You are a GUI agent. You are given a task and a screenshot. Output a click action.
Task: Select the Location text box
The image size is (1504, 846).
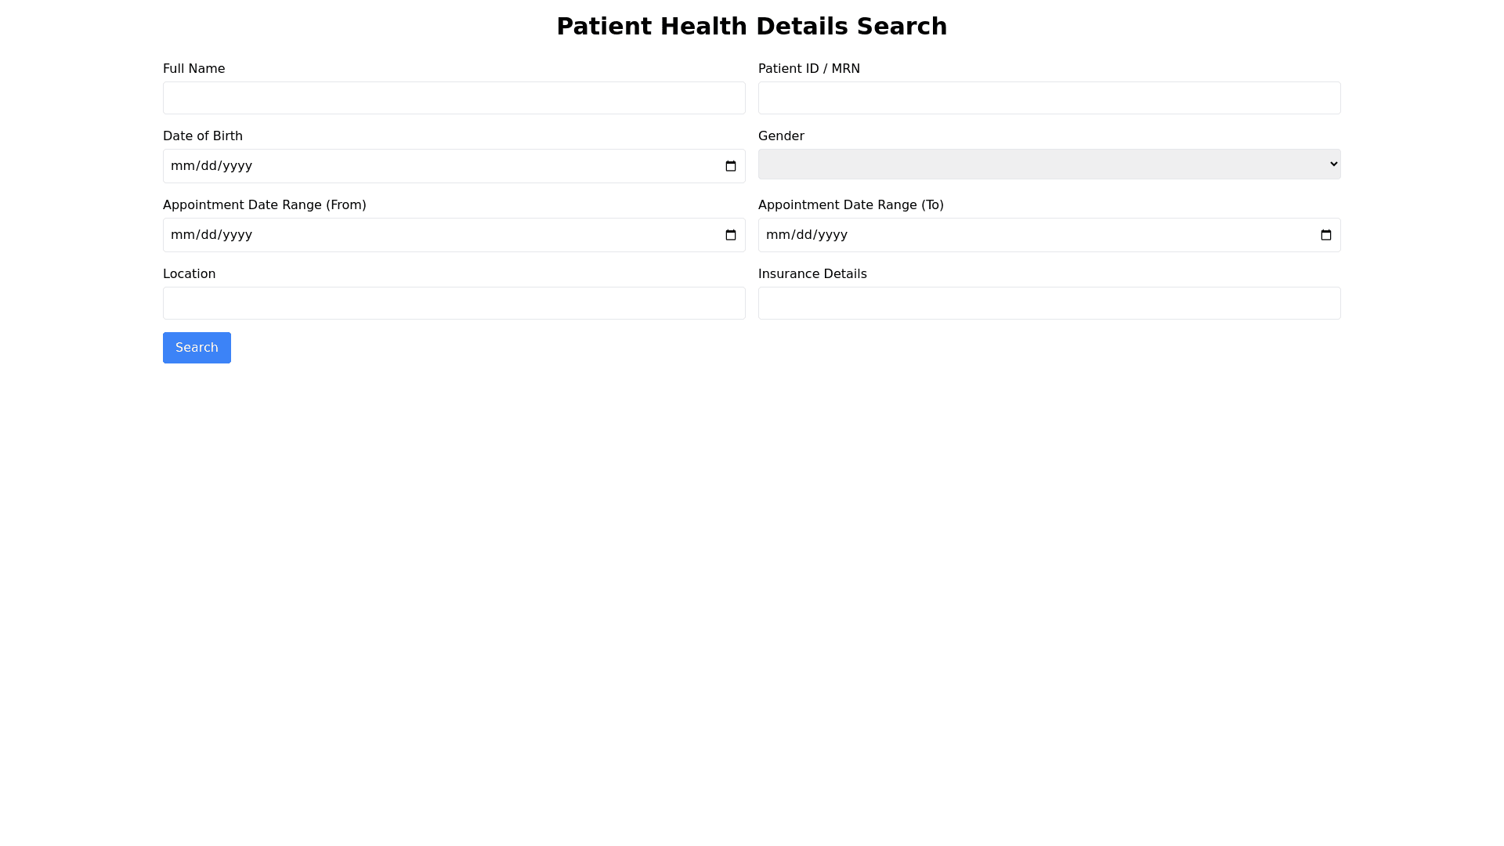tap(454, 303)
